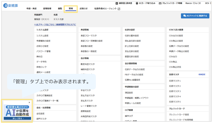Open 項目設定 under 申請画面の設定

point(129,93)
